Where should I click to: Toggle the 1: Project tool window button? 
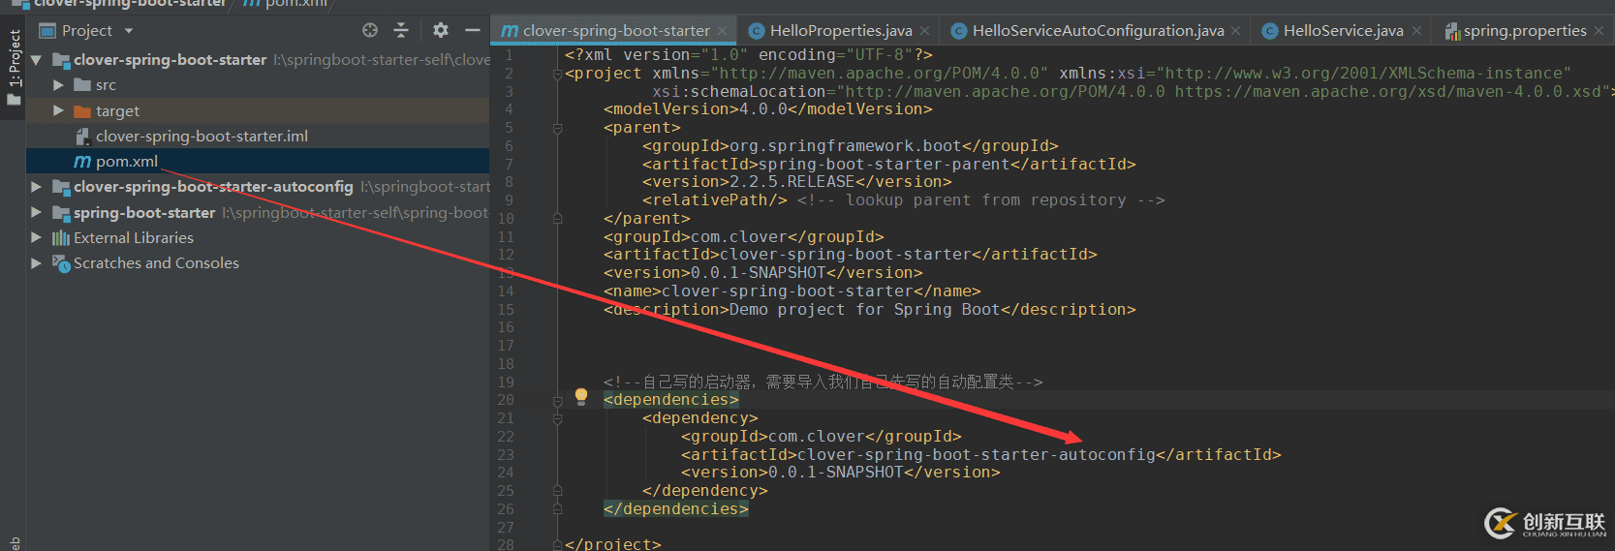click(14, 68)
